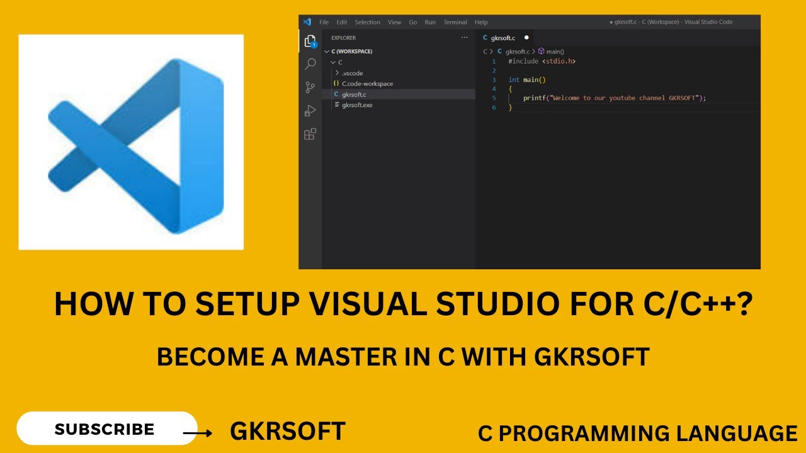
Task: Open the Search view in activity bar
Action: point(310,64)
